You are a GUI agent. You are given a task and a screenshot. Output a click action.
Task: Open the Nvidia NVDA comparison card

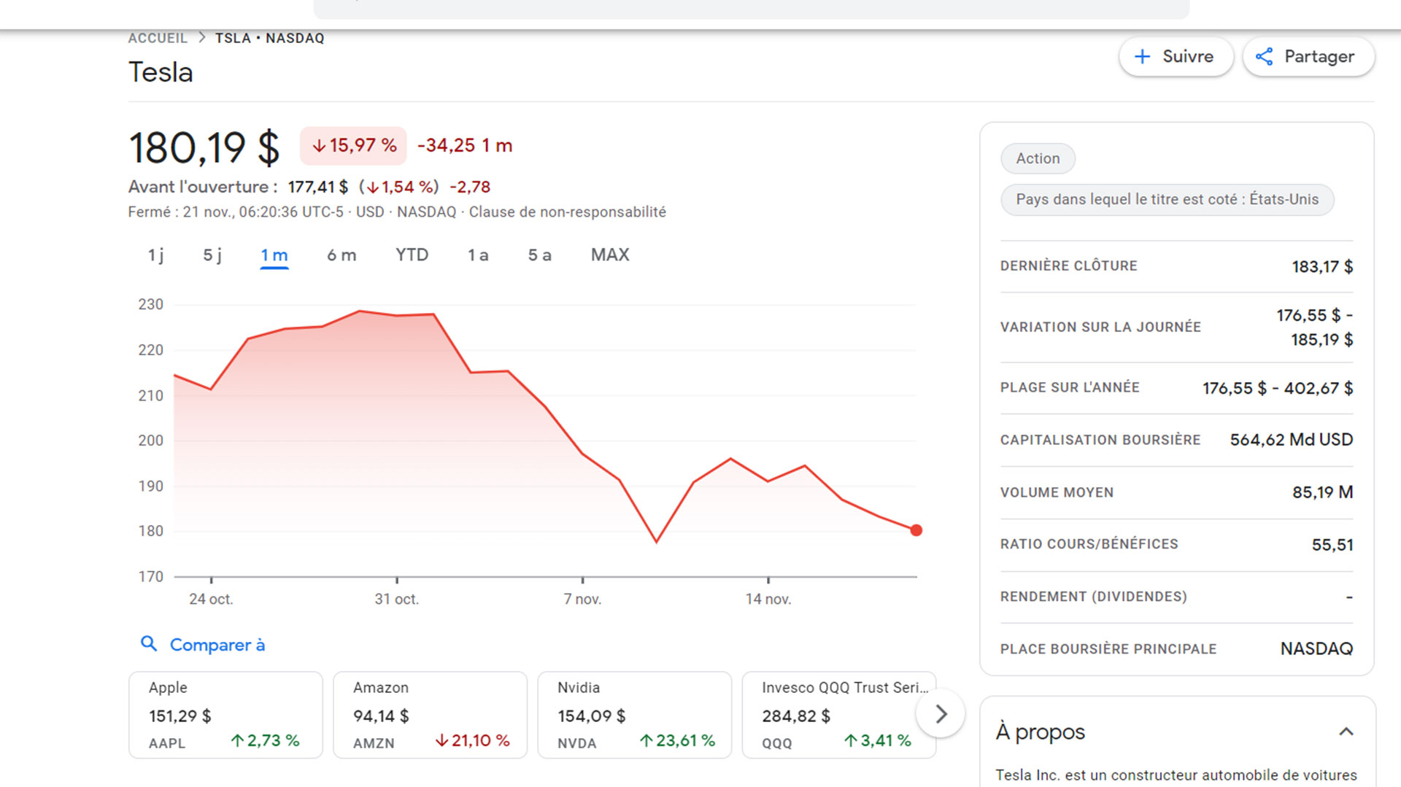(634, 715)
